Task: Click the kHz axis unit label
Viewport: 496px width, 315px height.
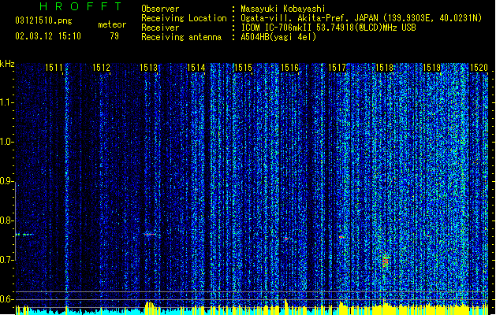Action: [7, 64]
